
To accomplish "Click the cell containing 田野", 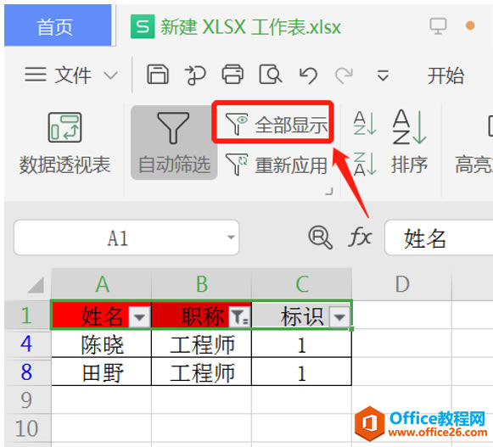I will click(x=101, y=372).
